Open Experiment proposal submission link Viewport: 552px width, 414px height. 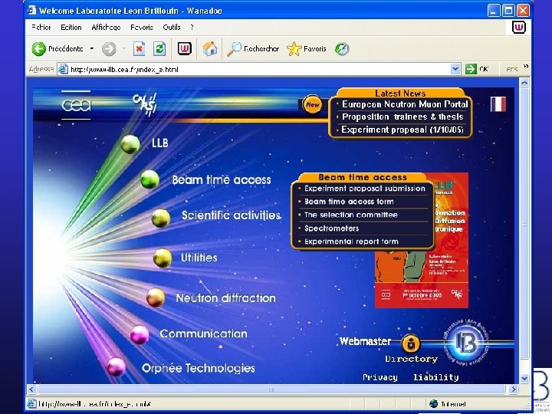[x=365, y=189]
